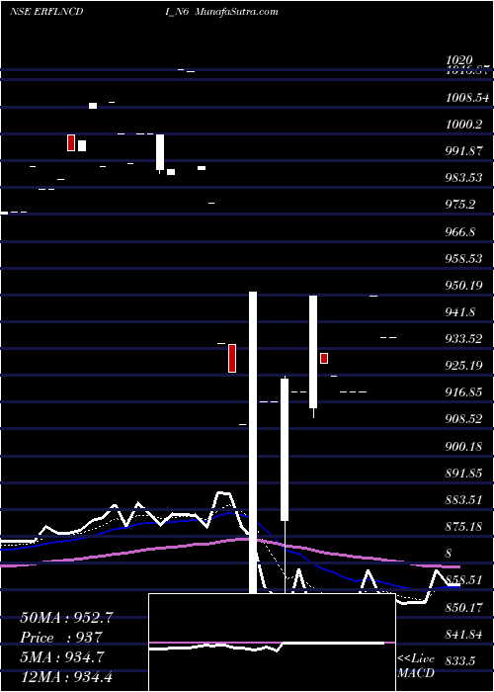Select the 891.85 price axis label
The height and width of the screenshot is (692, 494).
pyautogui.click(x=463, y=474)
